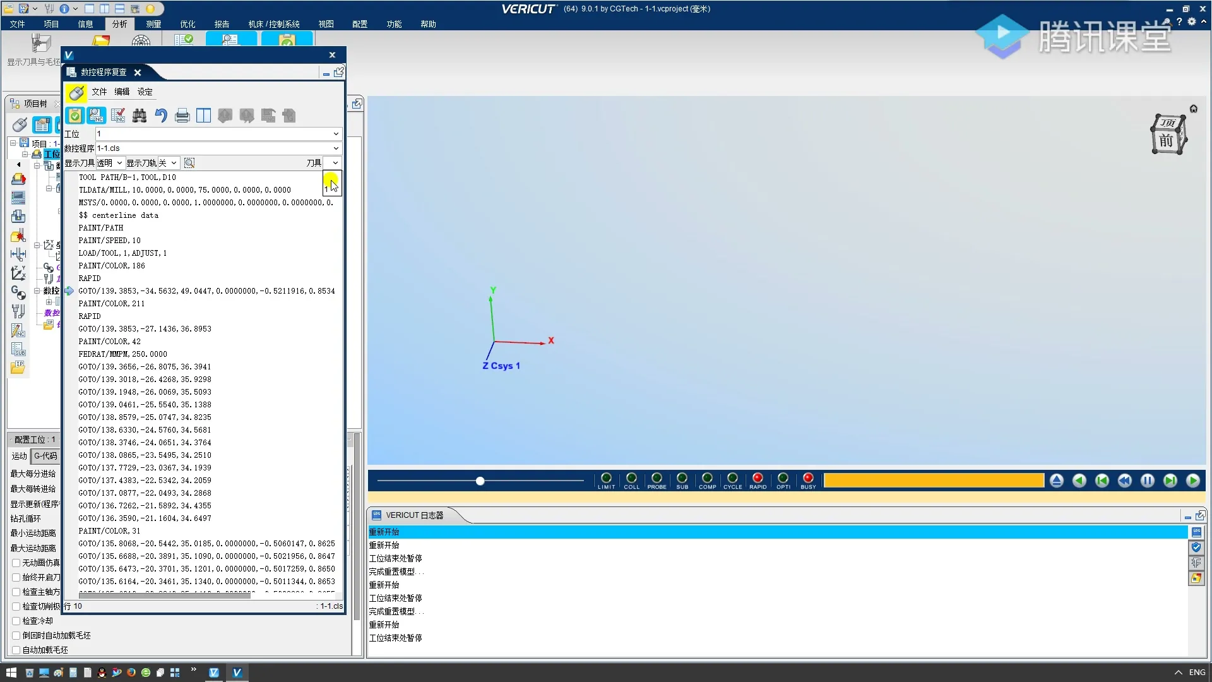Enable the 检查冷却 checkbox
This screenshot has width=1212, height=682.
tap(16, 621)
